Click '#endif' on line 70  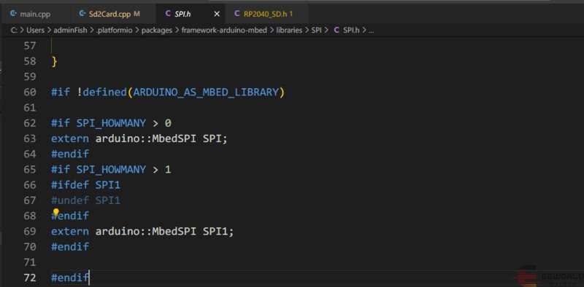coord(70,247)
